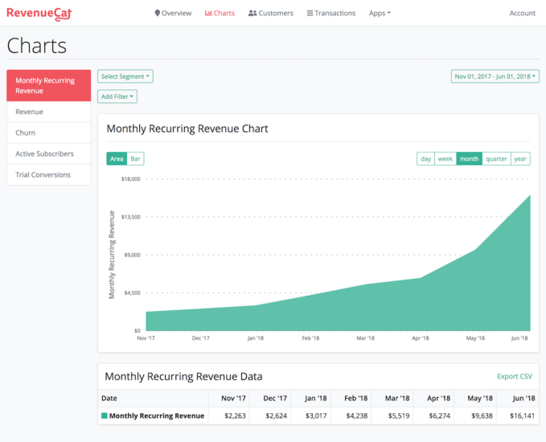Go to the Charts nav item
This screenshot has width=546, height=442.
(220, 13)
